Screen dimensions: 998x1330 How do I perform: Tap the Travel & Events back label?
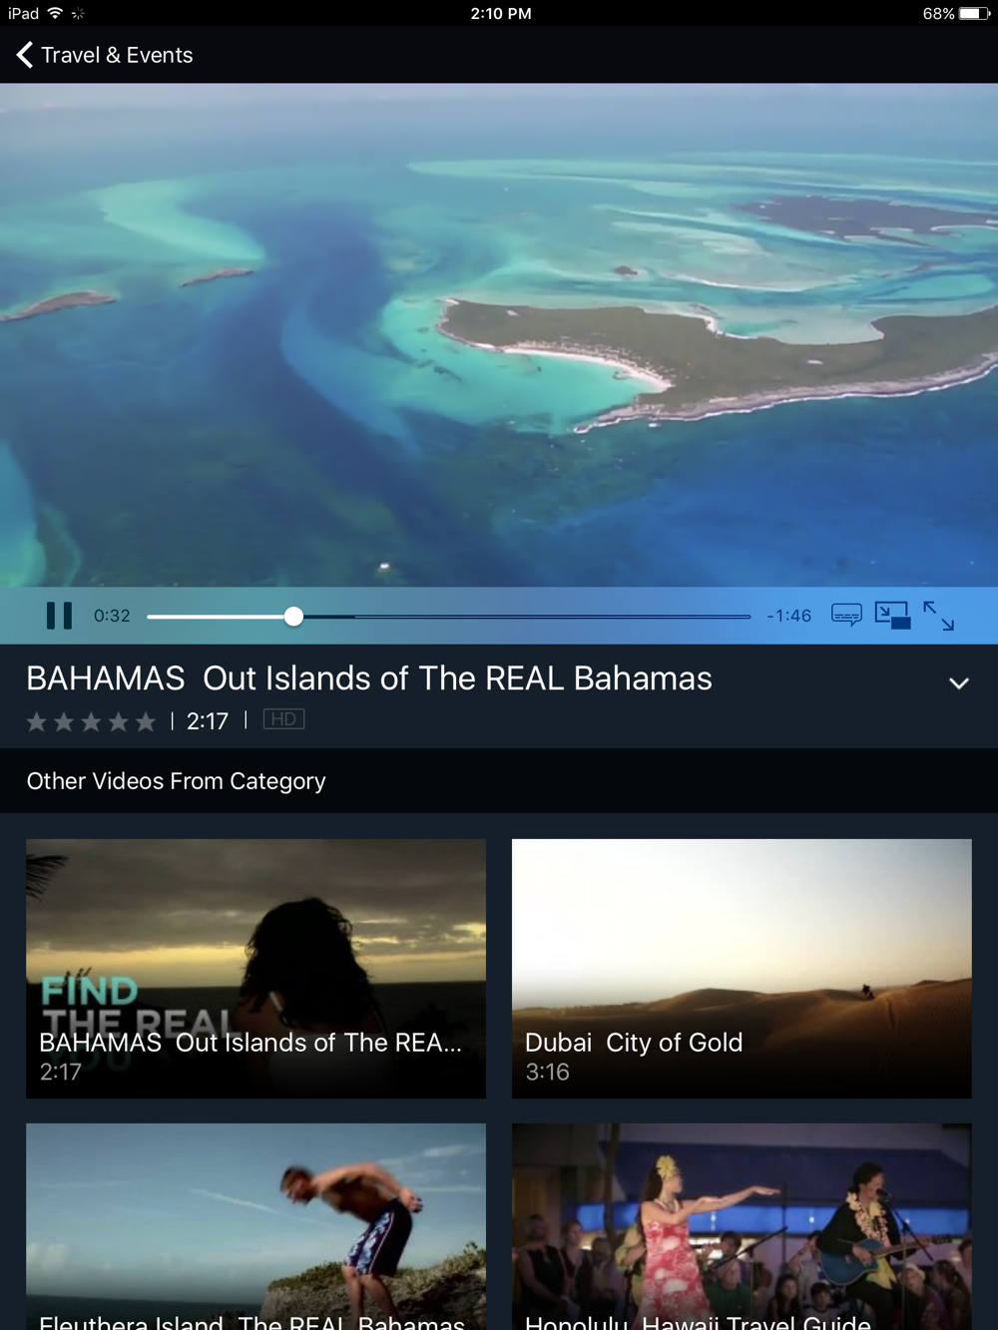coord(117,55)
